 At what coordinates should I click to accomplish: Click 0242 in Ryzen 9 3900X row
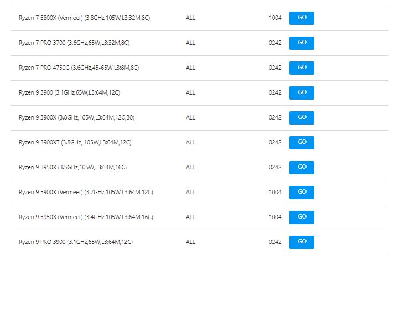tap(275, 117)
